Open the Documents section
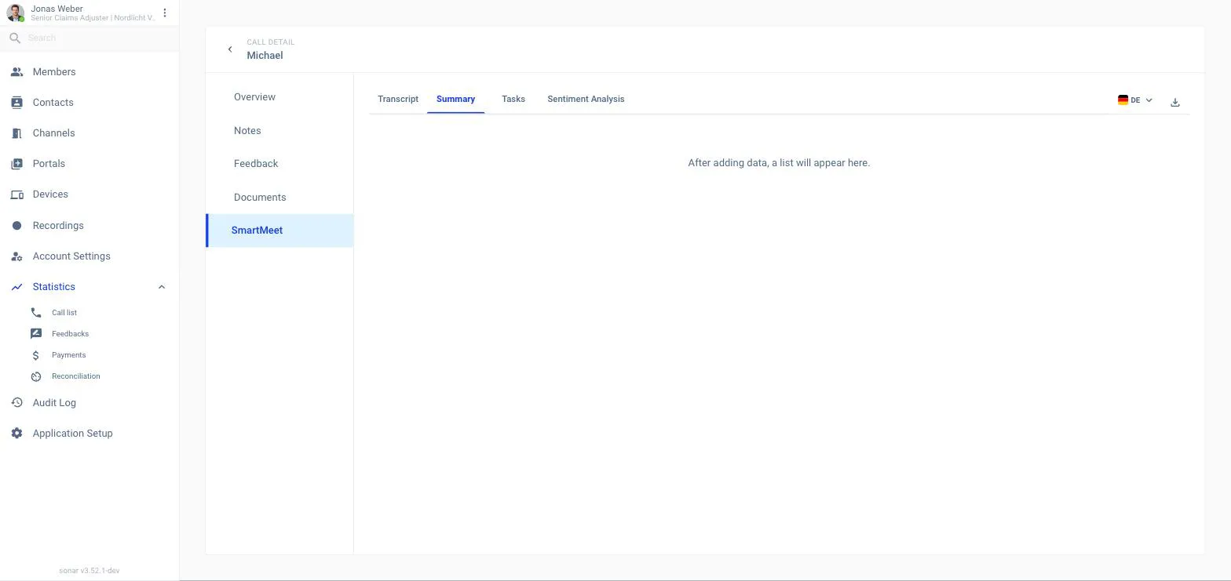 [x=260, y=198]
